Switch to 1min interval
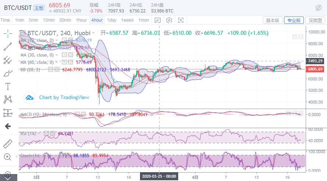The height and width of the screenshot is (181, 327). coord(19,20)
